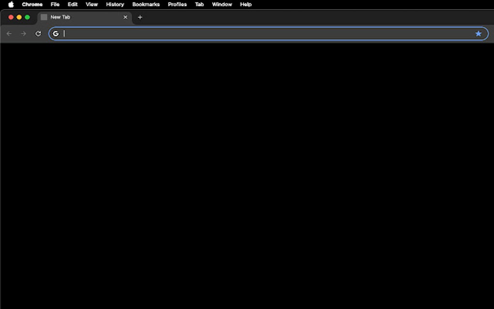This screenshot has width=494, height=309.
Task: Click the Google search icon in address bar
Action: 56,33
